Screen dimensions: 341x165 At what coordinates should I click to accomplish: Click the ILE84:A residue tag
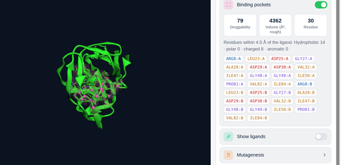point(282,84)
